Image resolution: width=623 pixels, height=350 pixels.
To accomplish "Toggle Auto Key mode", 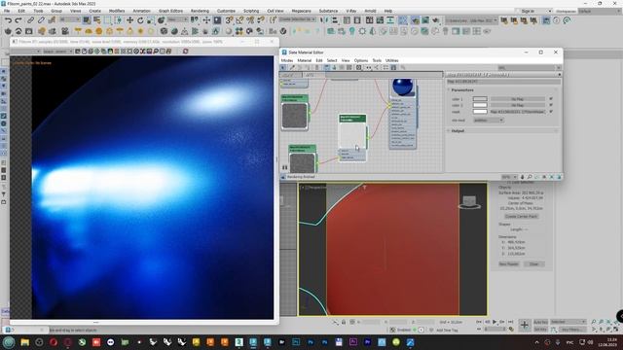I will tap(540, 322).
